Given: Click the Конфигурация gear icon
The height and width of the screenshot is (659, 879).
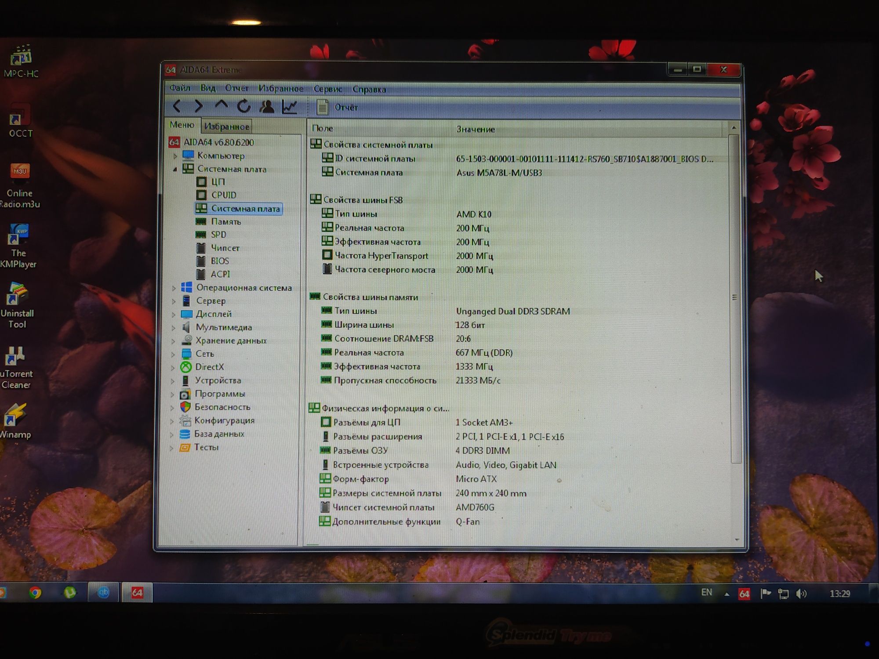Looking at the screenshot, I should (185, 420).
